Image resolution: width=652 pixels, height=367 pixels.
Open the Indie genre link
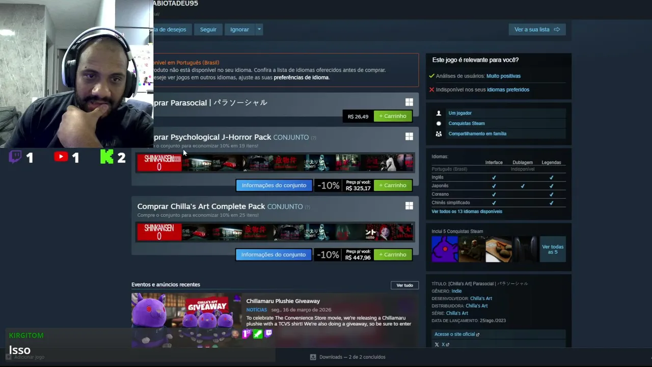pos(456,291)
